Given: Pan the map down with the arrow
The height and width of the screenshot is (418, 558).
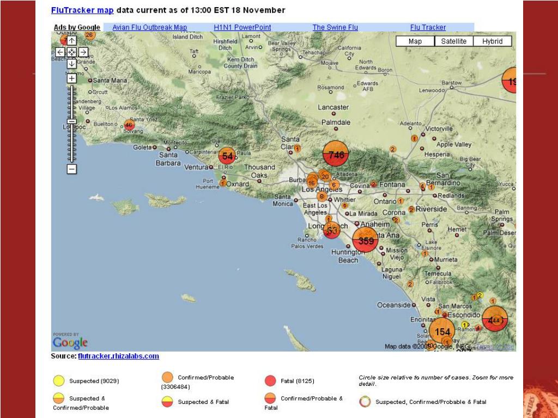Looking at the screenshot, I should tap(71, 64).
